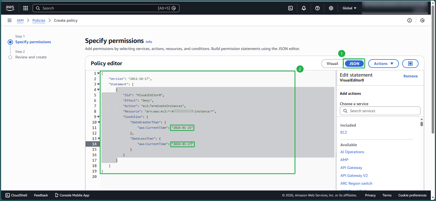Click the "2026-01-27" date value

click(x=182, y=144)
